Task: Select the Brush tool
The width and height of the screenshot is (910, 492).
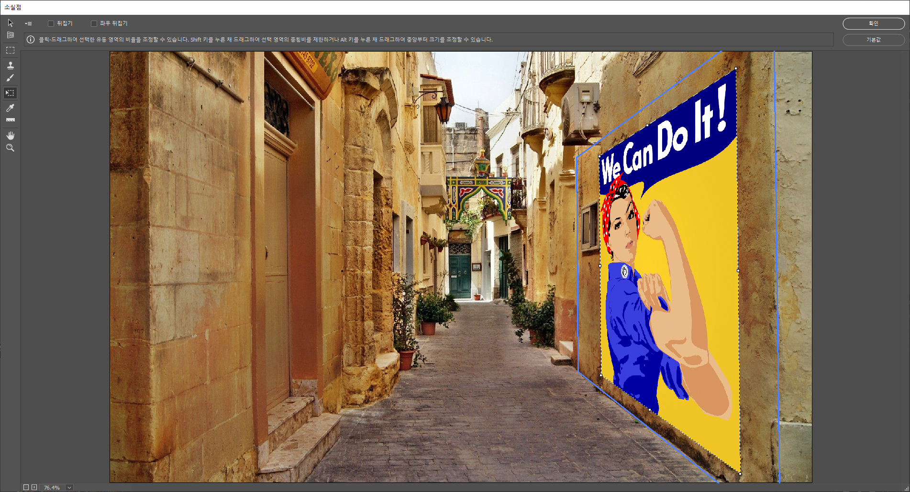Action: (x=10, y=78)
